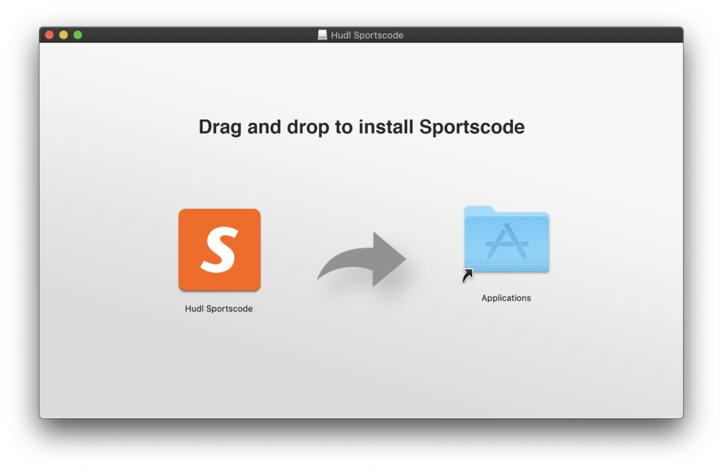Click the Hudl Sportscode label text
The width and height of the screenshot is (723, 471).
[x=220, y=309]
